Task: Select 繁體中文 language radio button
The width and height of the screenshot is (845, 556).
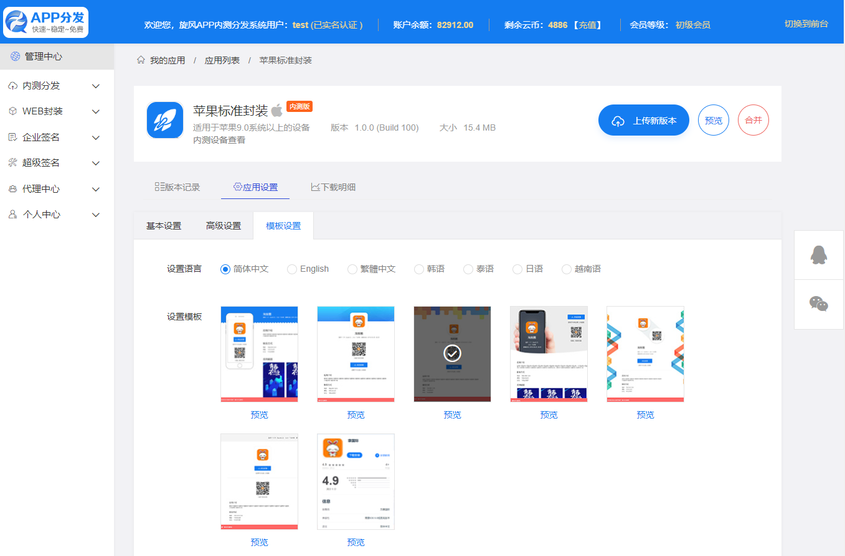Action: [352, 269]
